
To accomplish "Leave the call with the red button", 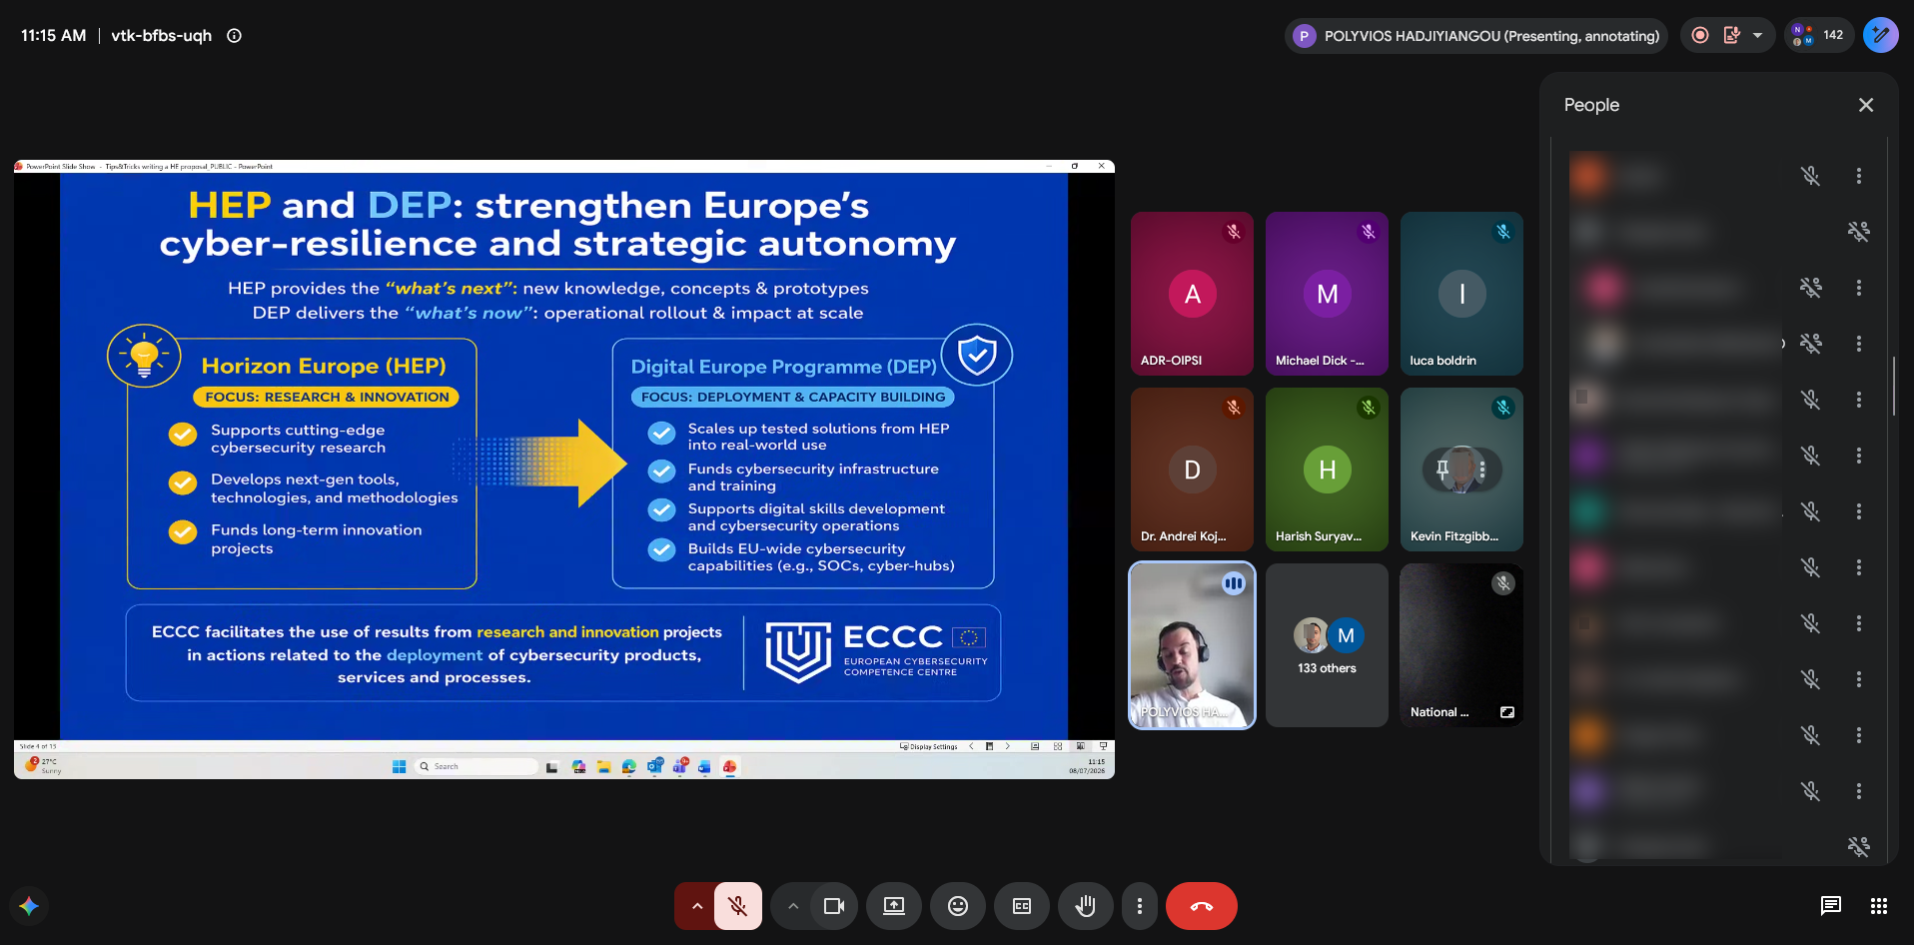I will pyautogui.click(x=1201, y=906).
